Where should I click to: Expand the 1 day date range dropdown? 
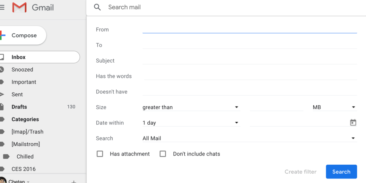pyautogui.click(x=191, y=123)
